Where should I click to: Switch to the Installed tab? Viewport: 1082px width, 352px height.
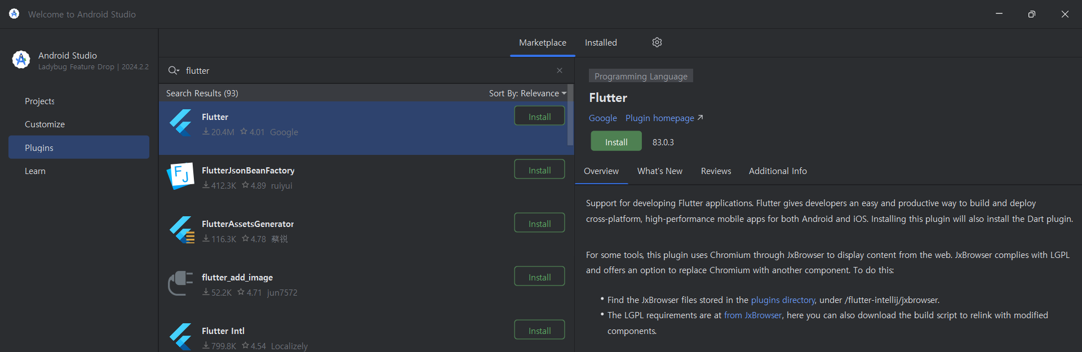(601, 43)
